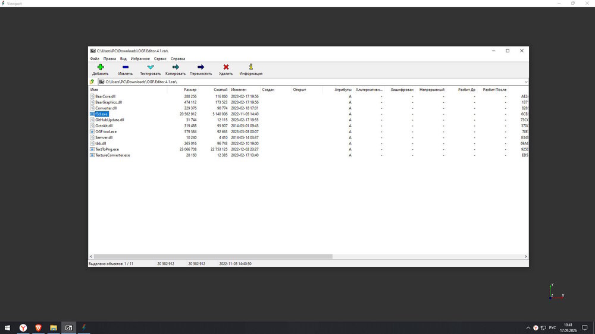The height and width of the screenshot is (334, 595).
Task: Select the BearGraphics.dll file
Action: [108, 102]
